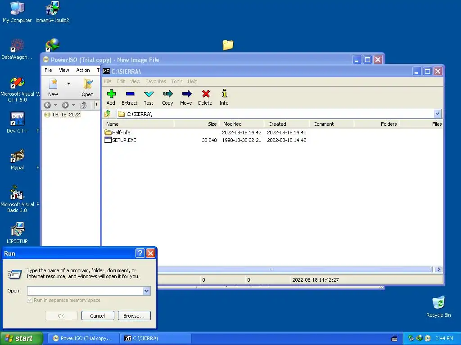The image size is (461, 345).
Task: Select the Mypal browser icon
Action: pos(17,159)
